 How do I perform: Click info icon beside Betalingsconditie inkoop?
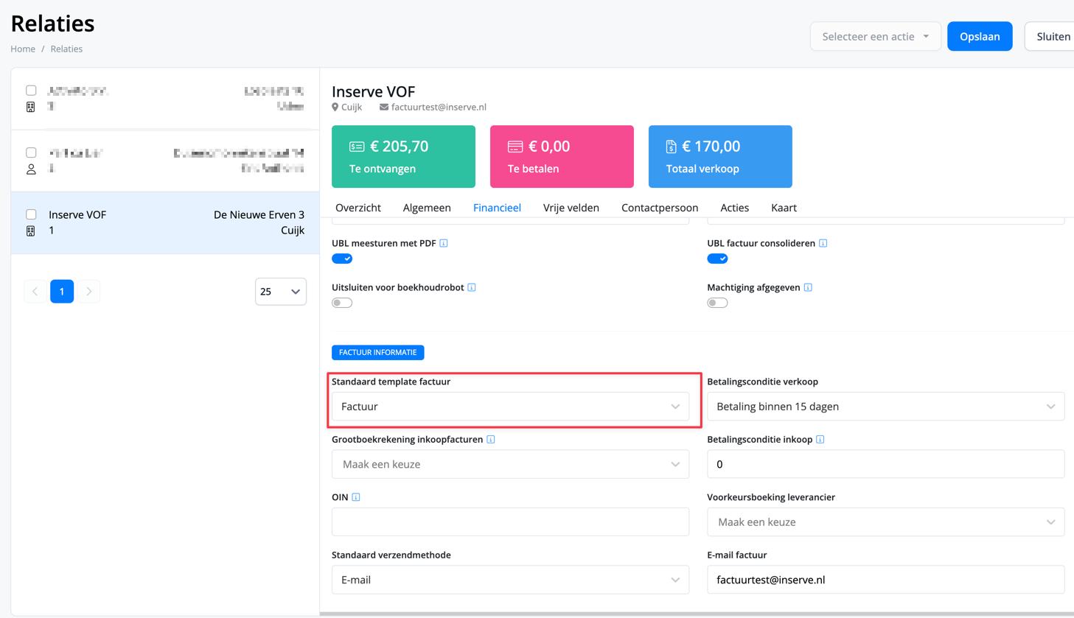820,440
